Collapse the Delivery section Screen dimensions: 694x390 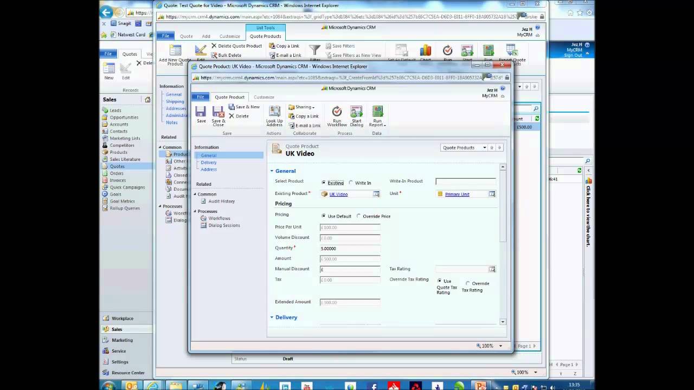(x=272, y=317)
